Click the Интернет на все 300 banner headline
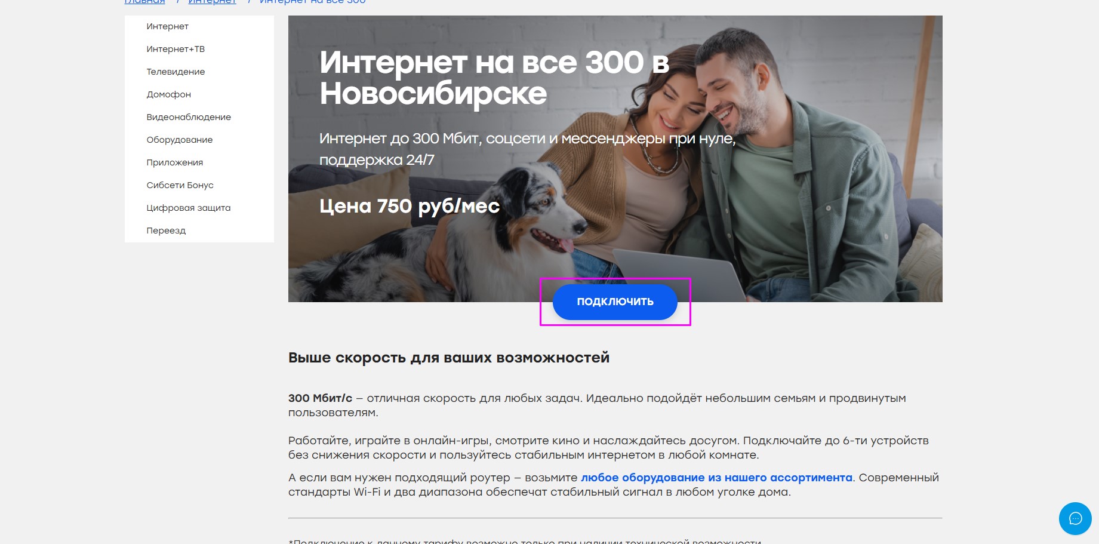Screen dimensions: 1099x544 494,78
